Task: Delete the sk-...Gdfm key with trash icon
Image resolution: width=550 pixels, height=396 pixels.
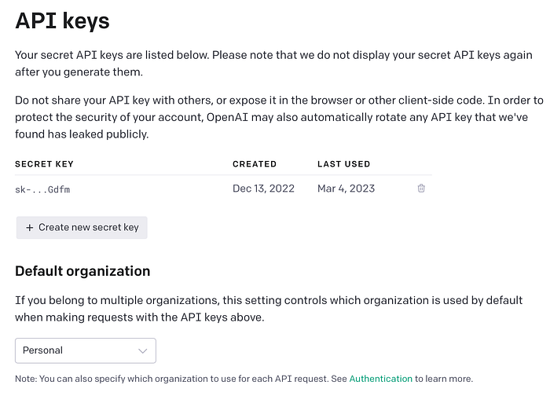Action: coord(421,189)
